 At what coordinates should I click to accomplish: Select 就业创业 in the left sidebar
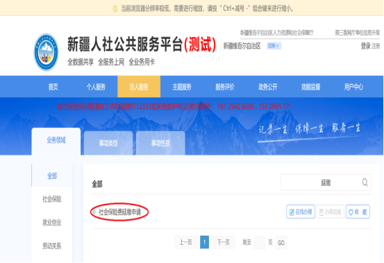tap(52, 223)
